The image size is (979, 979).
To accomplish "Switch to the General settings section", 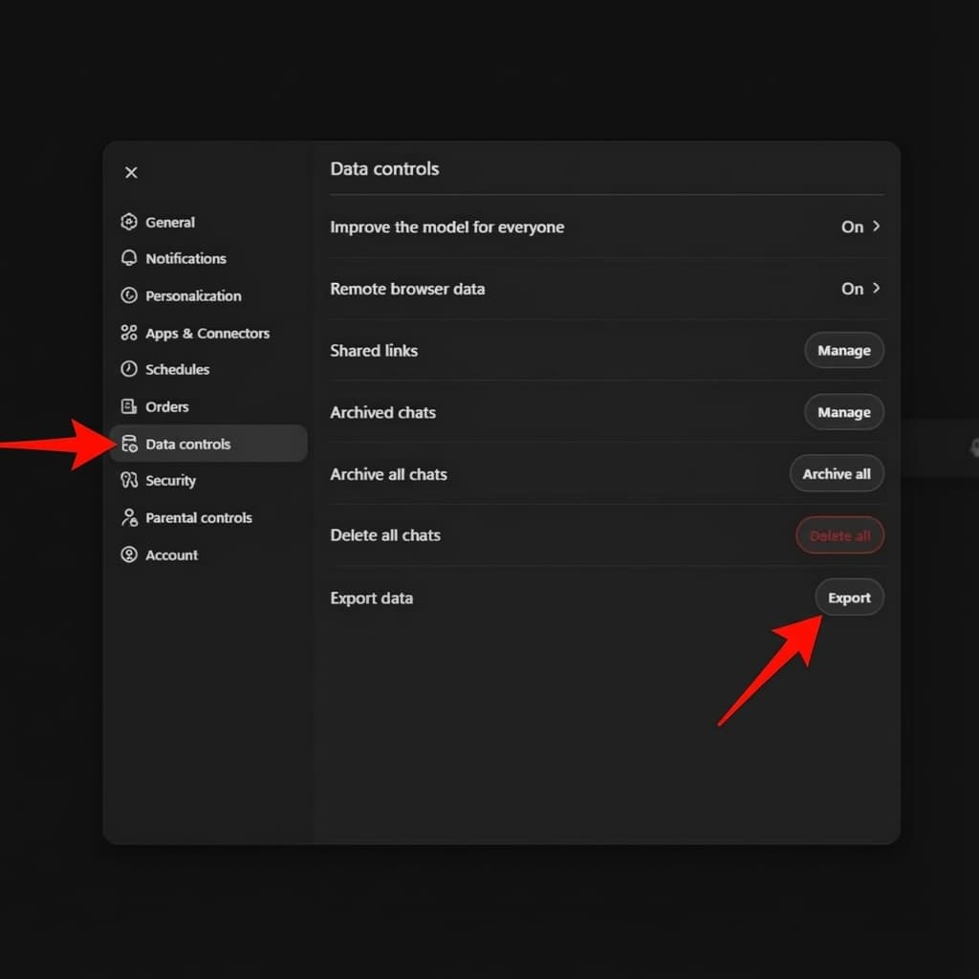I will [169, 222].
